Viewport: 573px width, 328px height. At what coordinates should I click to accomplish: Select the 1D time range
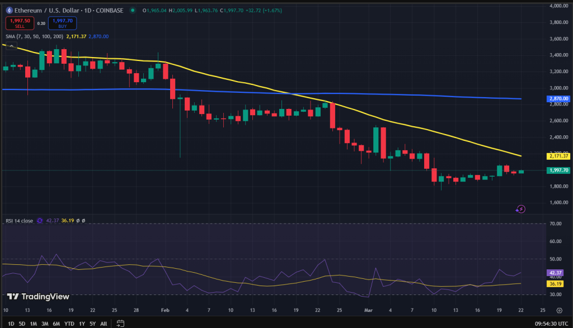point(11,324)
